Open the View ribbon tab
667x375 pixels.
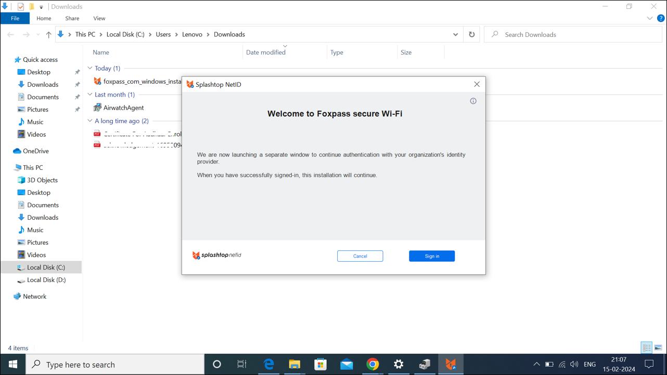point(99,18)
